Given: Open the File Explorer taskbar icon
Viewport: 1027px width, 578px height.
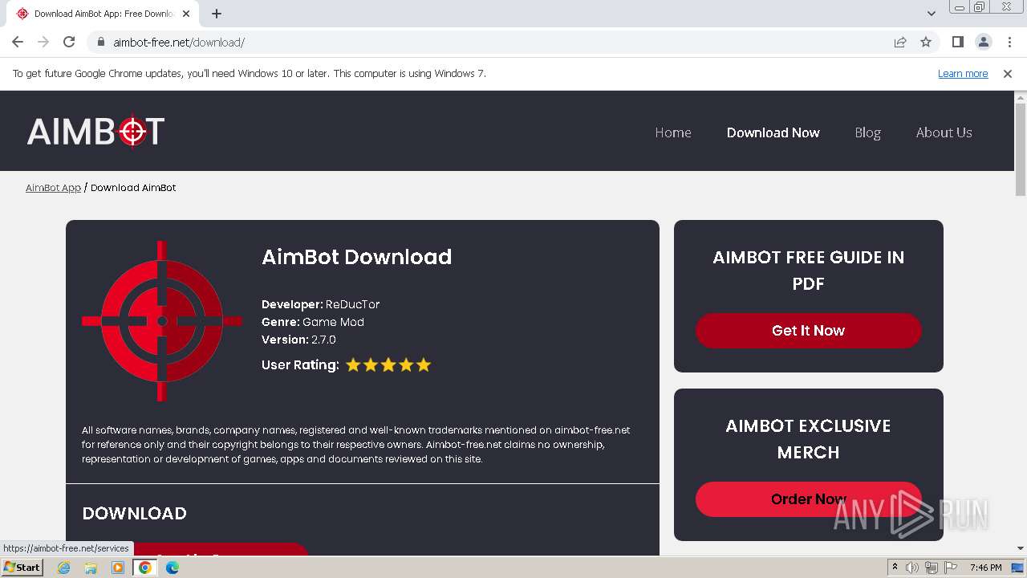Looking at the screenshot, I should click(x=91, y=568).
